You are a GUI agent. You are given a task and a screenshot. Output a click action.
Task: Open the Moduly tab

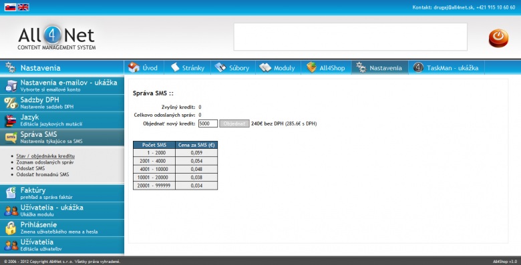[x=278, y=67]
